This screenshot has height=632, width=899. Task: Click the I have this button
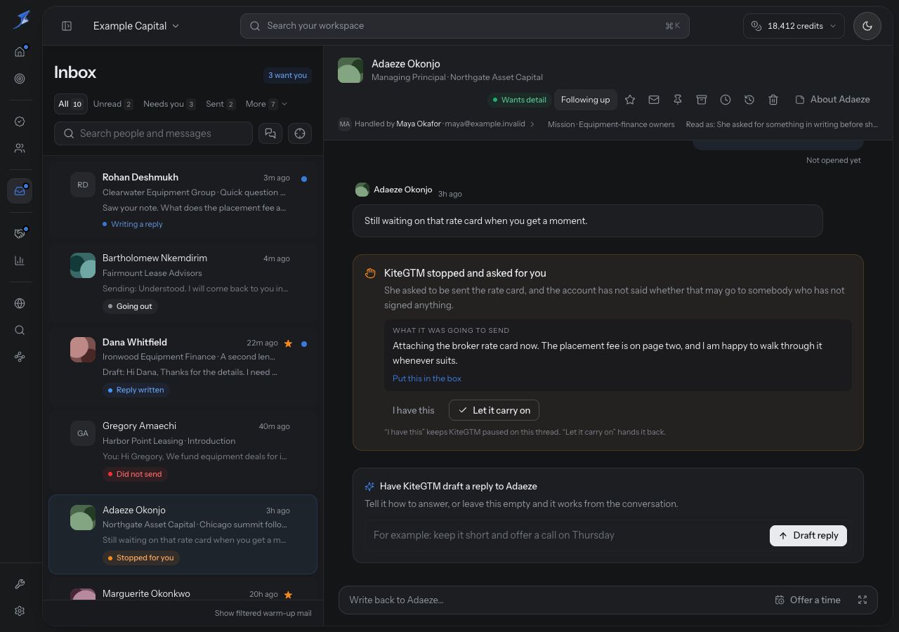tap(414, 410)
